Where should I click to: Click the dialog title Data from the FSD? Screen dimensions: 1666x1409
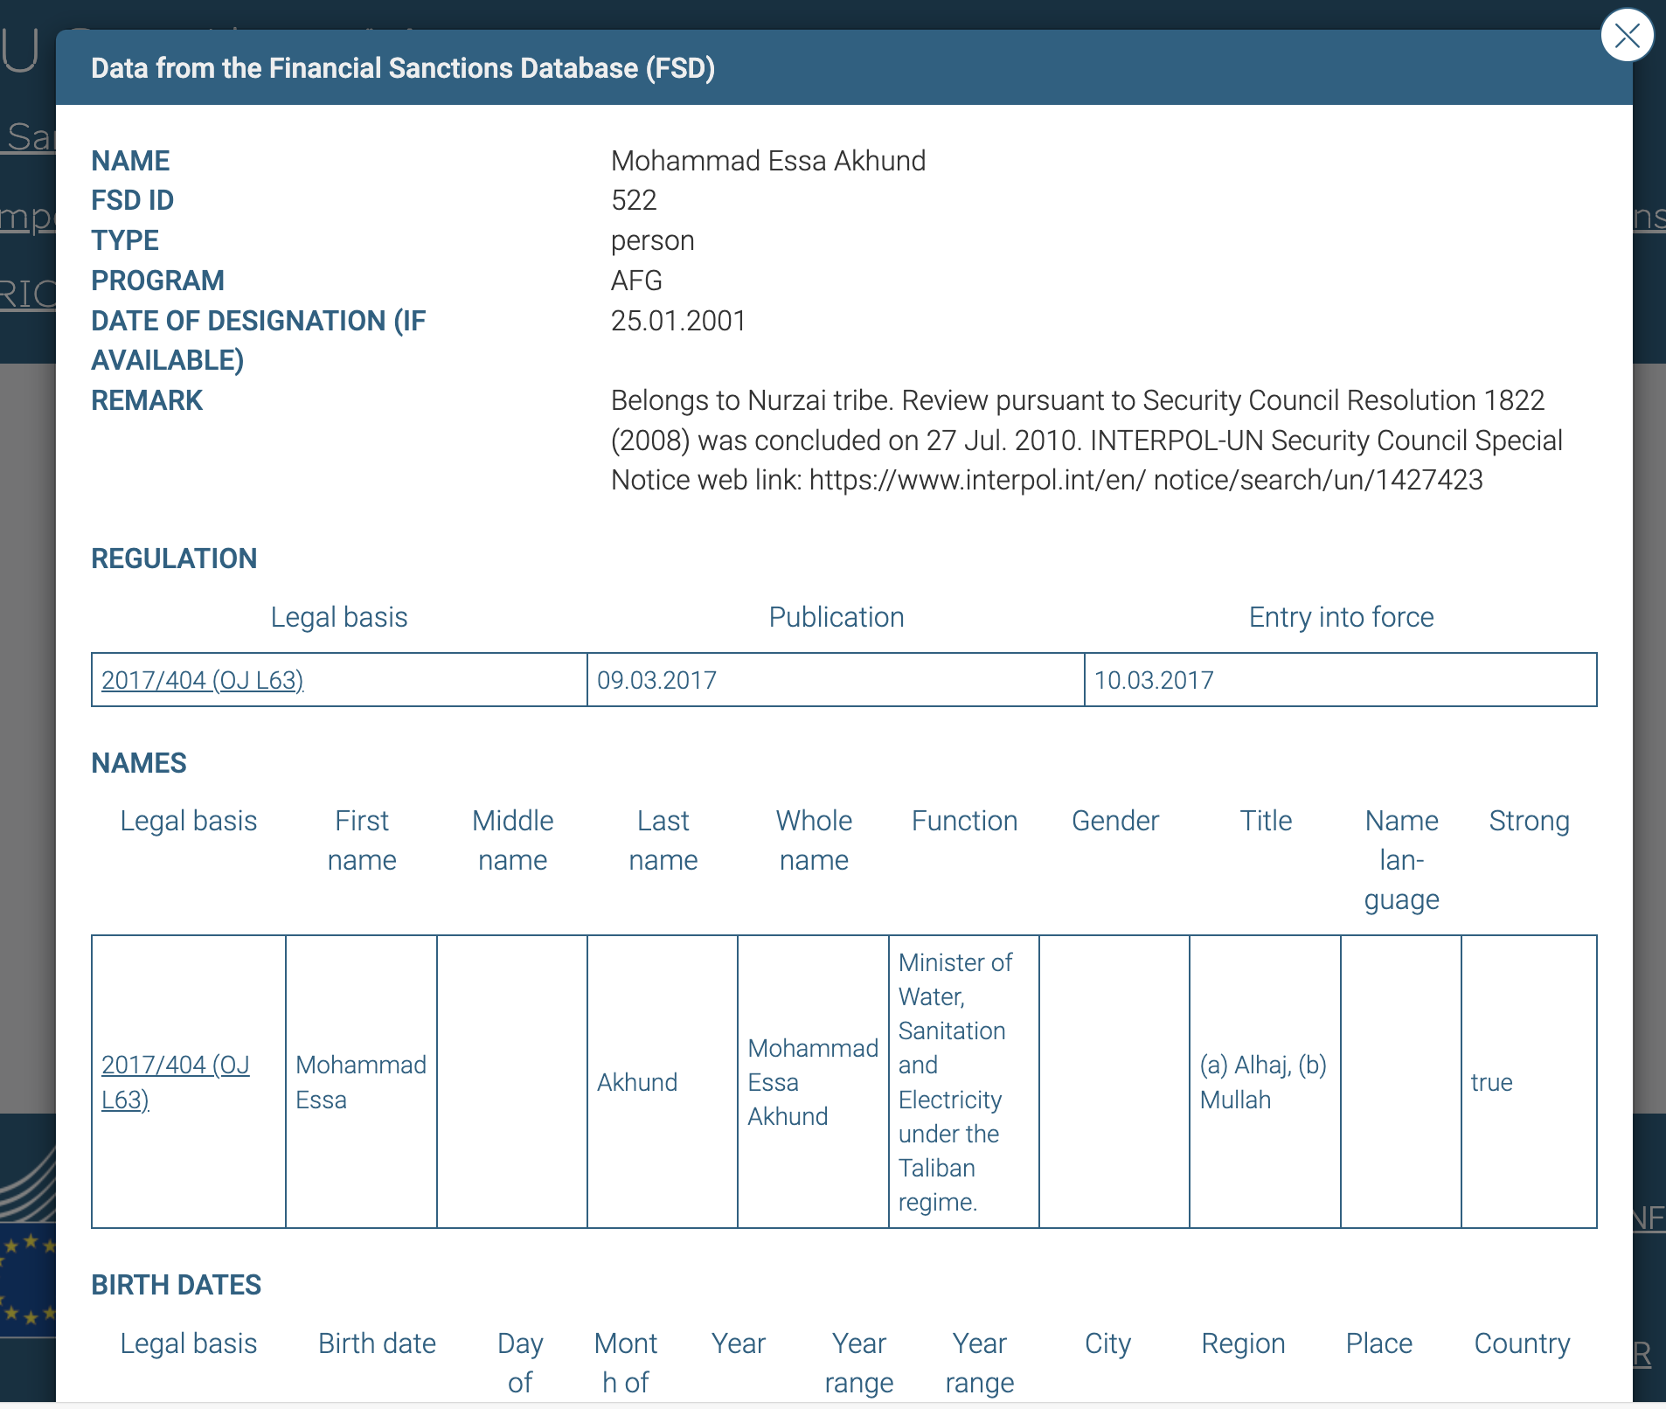(403, 68)
